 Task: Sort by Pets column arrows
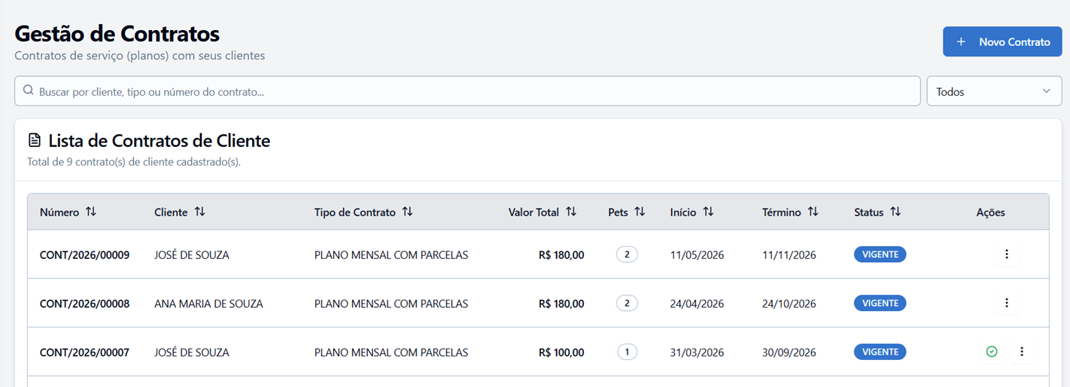point(640,212)
